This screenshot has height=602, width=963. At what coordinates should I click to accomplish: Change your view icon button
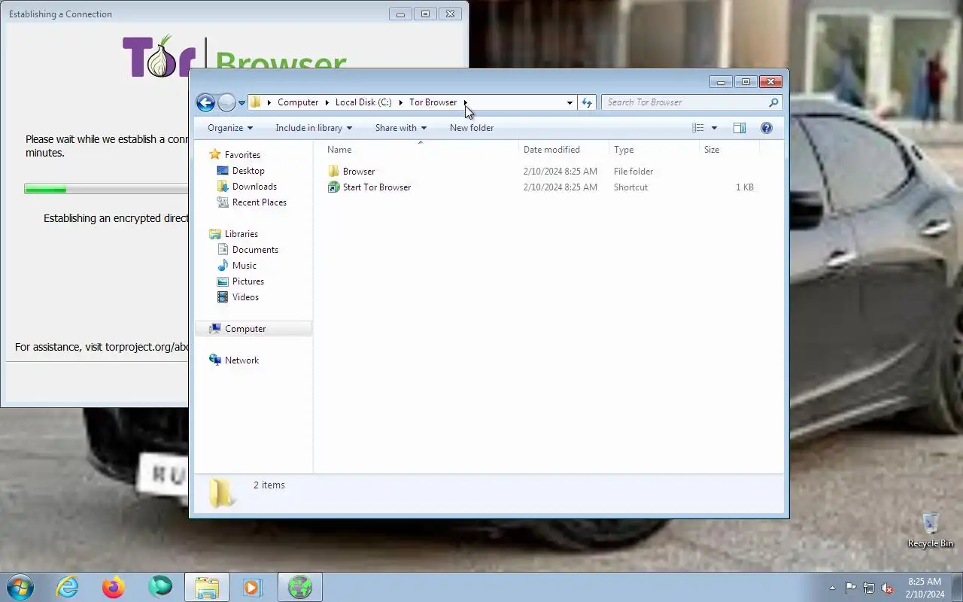tap(698, 128)
